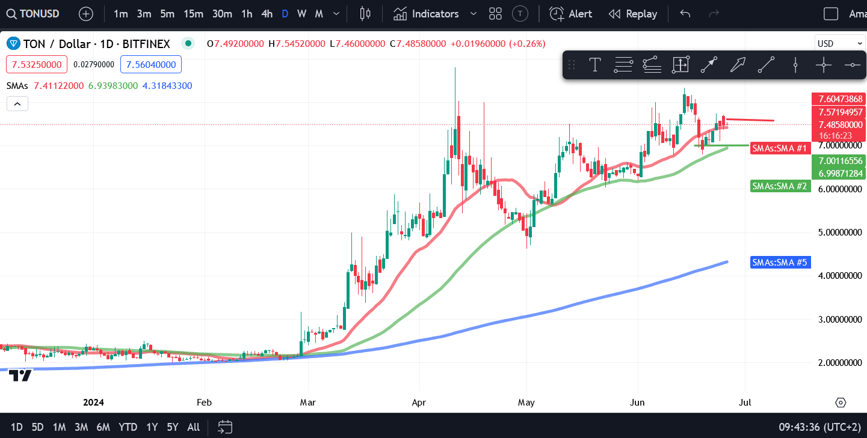Screen dimensions: 867x438
Task: Set date range to 5D
Action: point(37,427)
